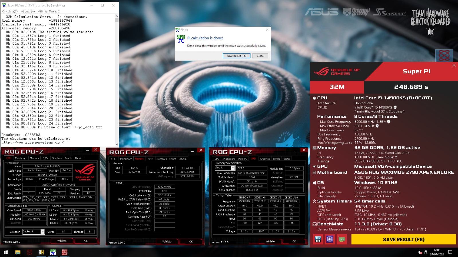Screen dimensions: 458x257
Task: Click the Core Speed value 5998.6 MHz
Action: [34, 210]
